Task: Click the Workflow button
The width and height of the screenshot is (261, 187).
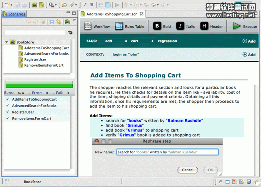Action: click(x=97, y=26)
